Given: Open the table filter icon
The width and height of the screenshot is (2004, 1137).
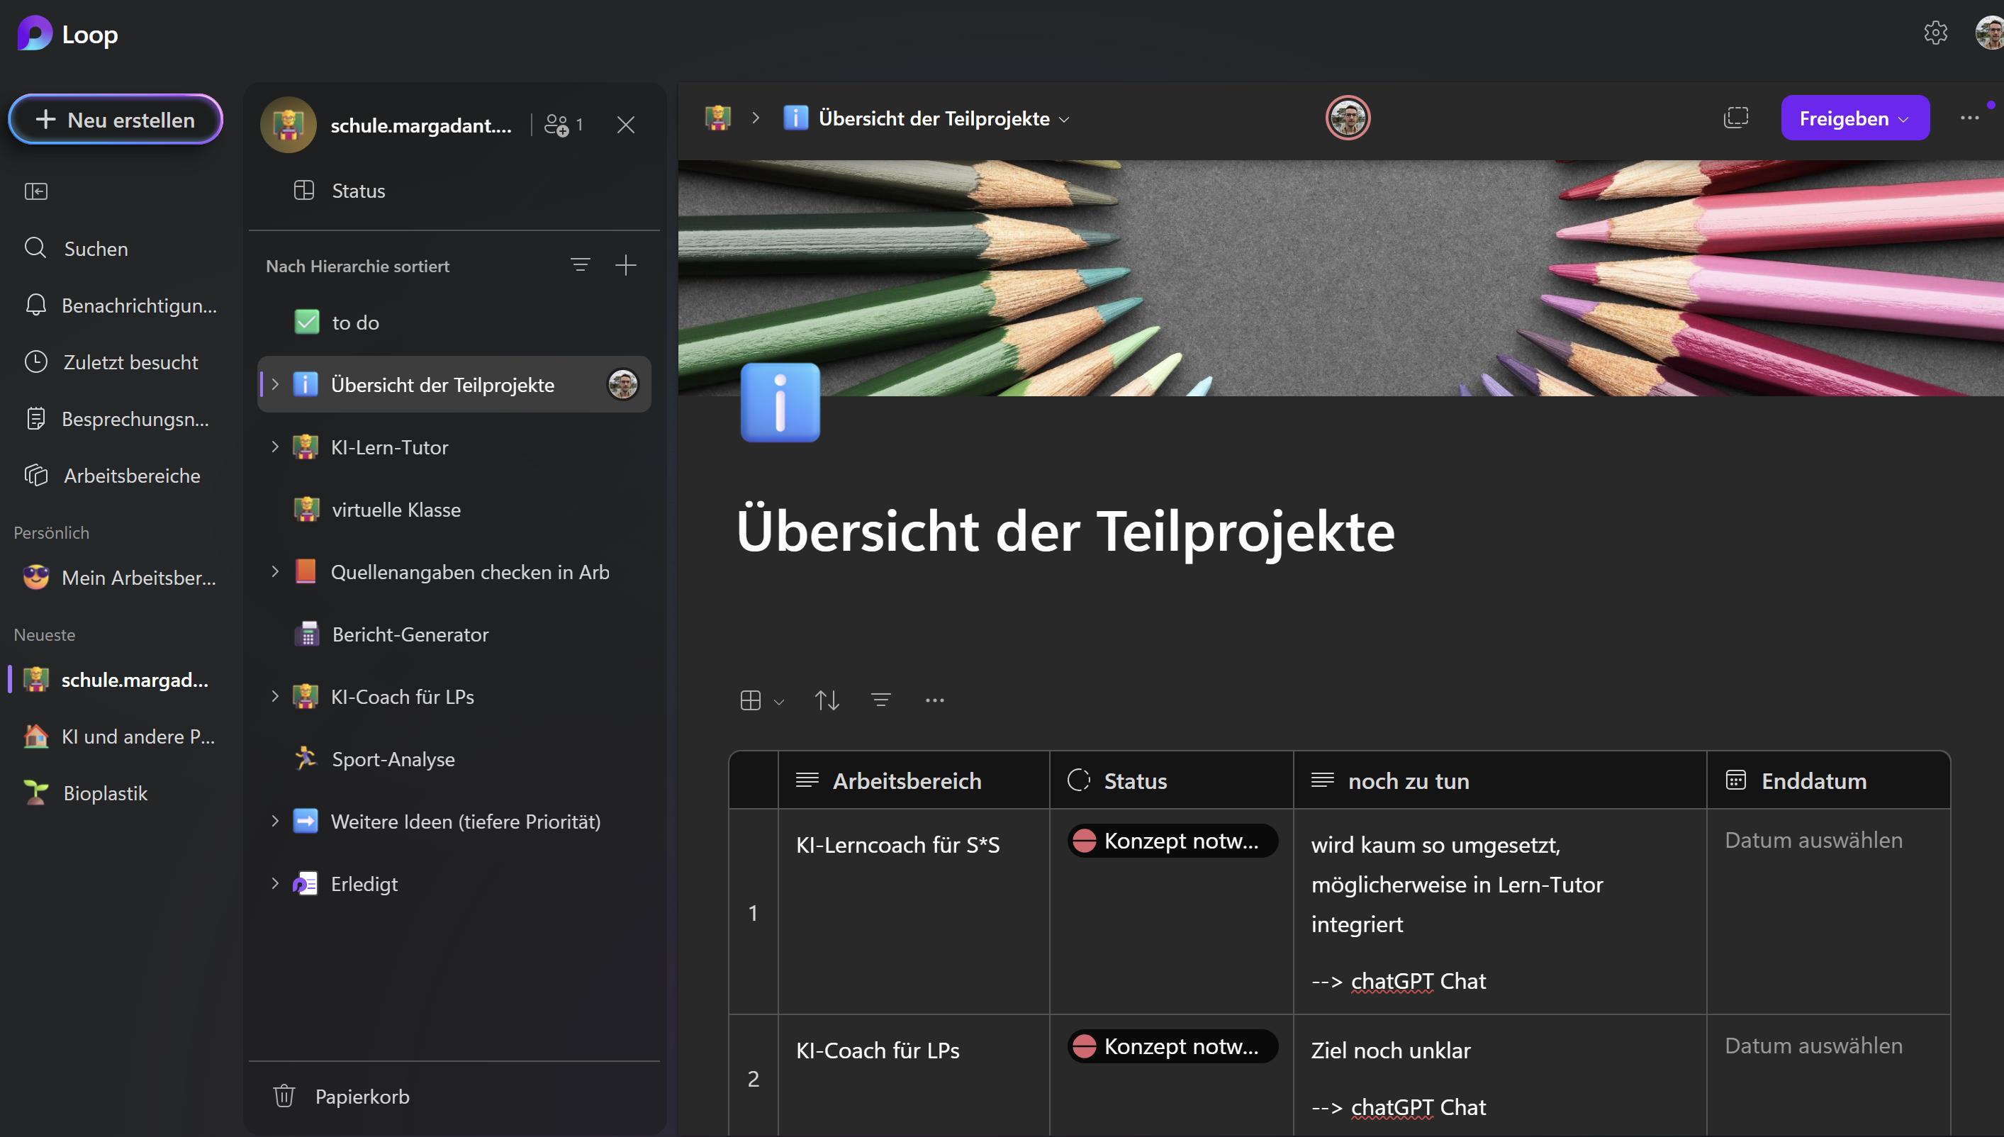Looking at the screenshot, I should pyautogui.click(x=880, y=700).
